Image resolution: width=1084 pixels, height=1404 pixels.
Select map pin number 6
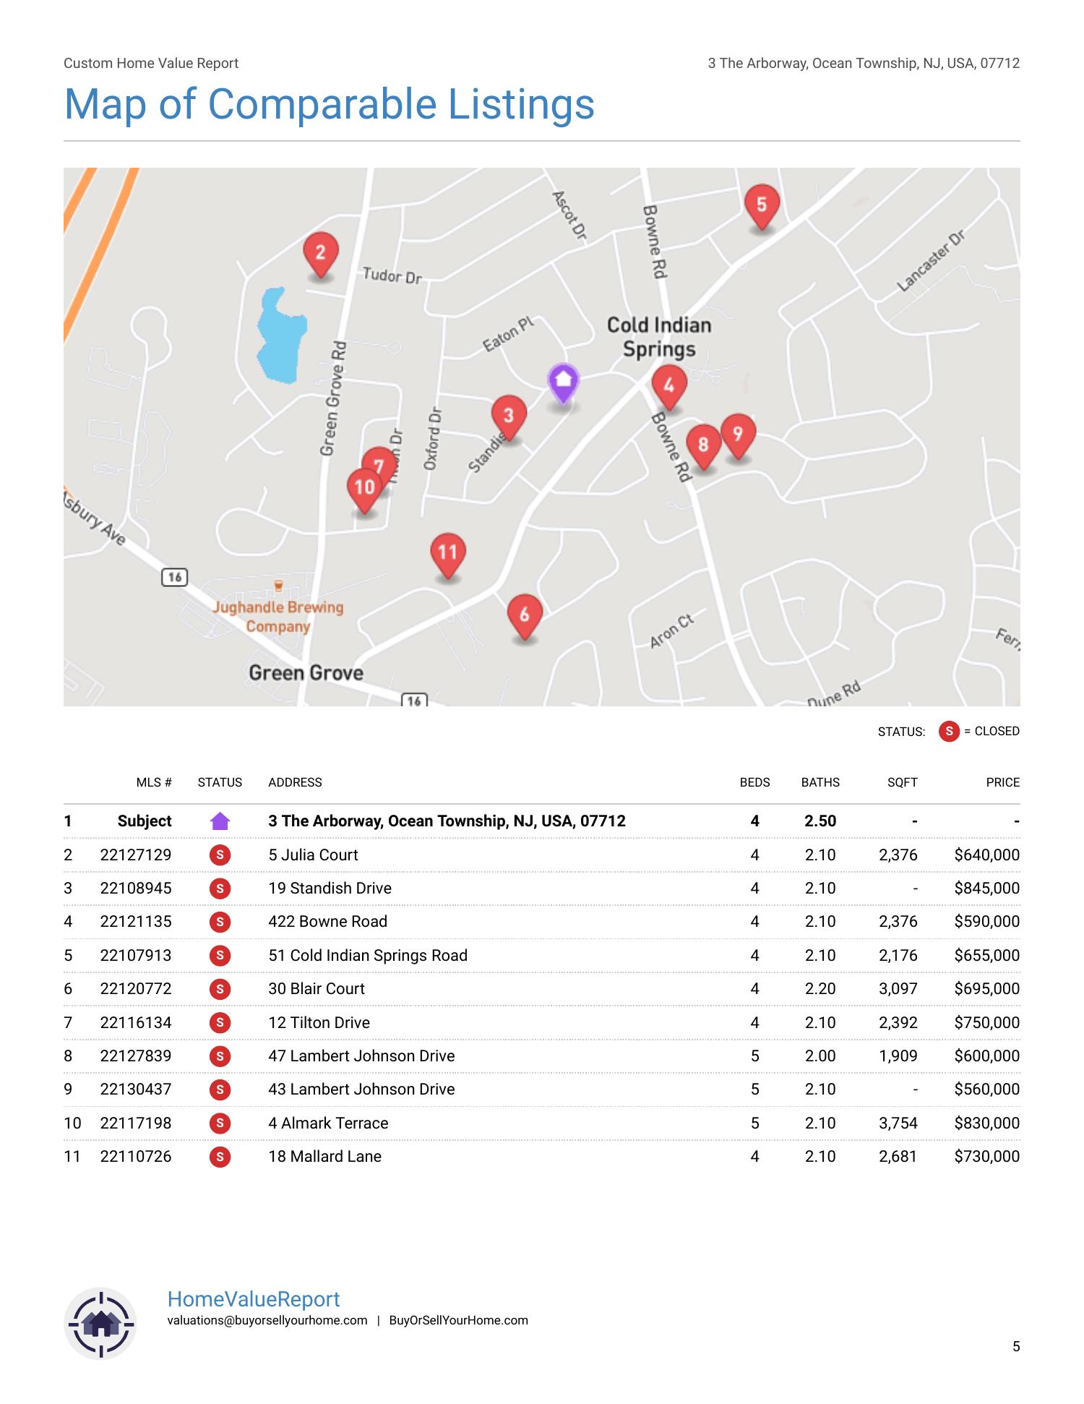tap(525, 615)
